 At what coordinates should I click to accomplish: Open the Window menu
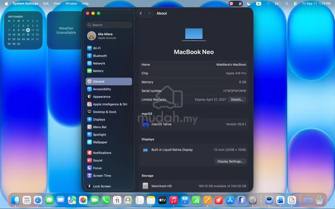(x=71, y=4)
